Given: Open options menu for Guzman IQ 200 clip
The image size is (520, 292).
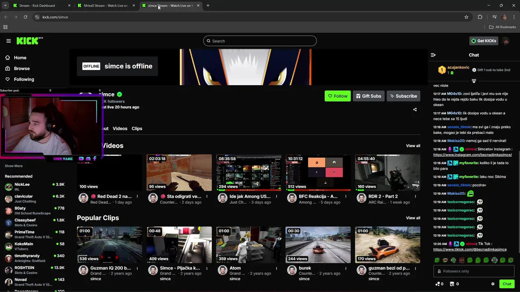Looking at the screenshot, I should [x=137, y=268].
